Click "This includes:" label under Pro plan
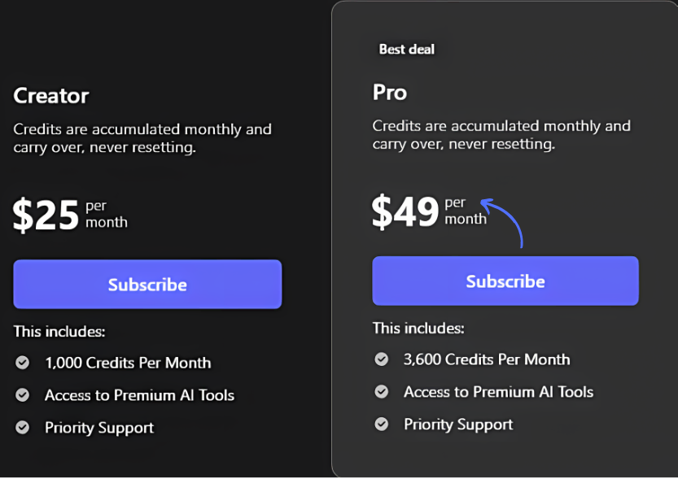The width and height of the screenshot is (678, 483). (x=418, y=329)
